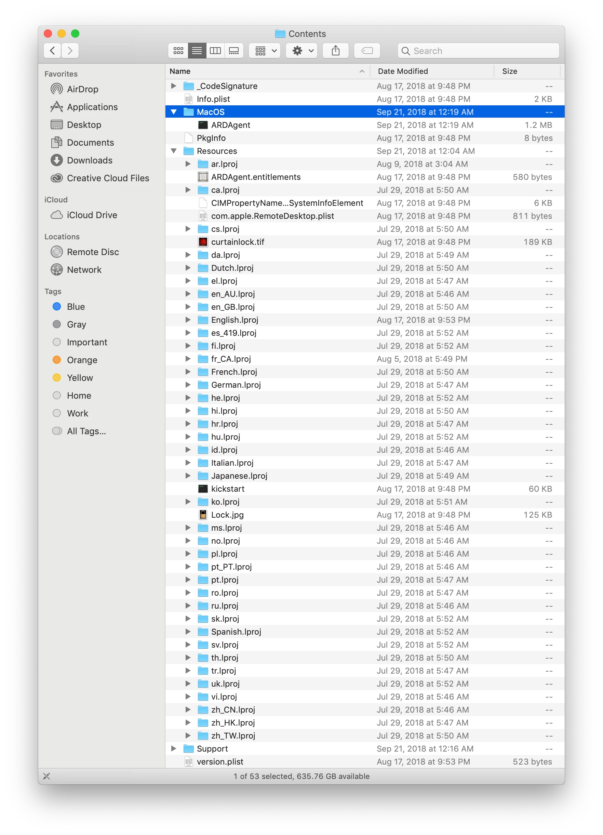The height and width of the screenshot is (835, 603).
Task: Select ARDAgent.entitlements file
Action: pos(365,177)
